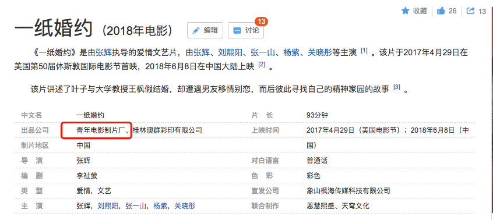This screenshot has width=493, height=220.
Task: Open 张一山 link in 主演 row
Action: click(x=136, y=206)
